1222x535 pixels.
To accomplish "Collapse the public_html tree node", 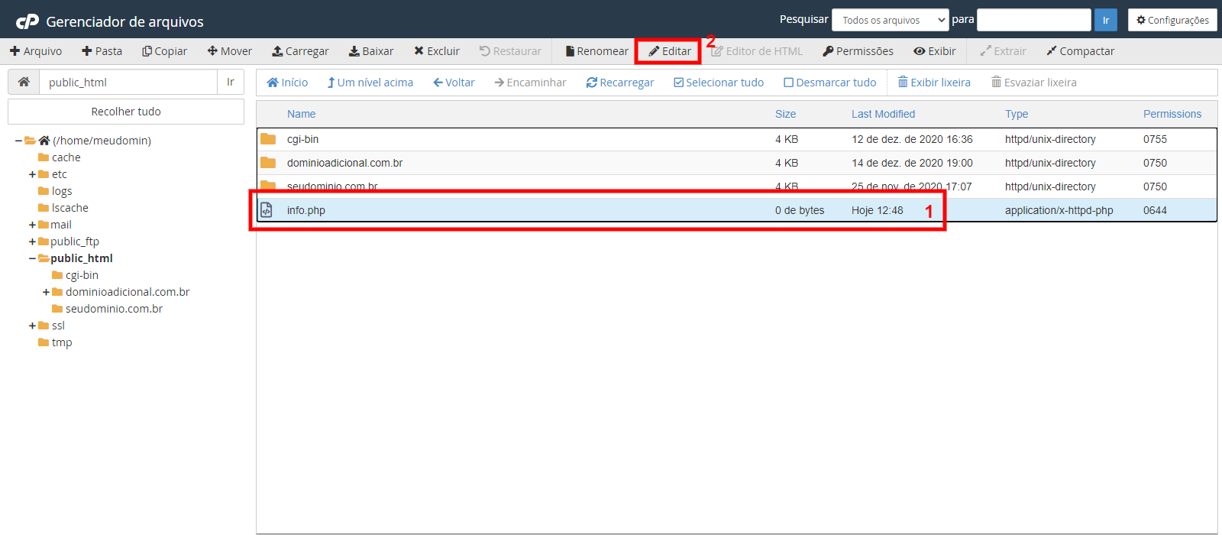I will click(x=32, y=258).
